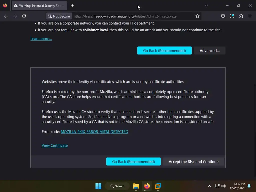
Task: Close the Warning: Potential Security Risk tab
Action: [63, 5]
